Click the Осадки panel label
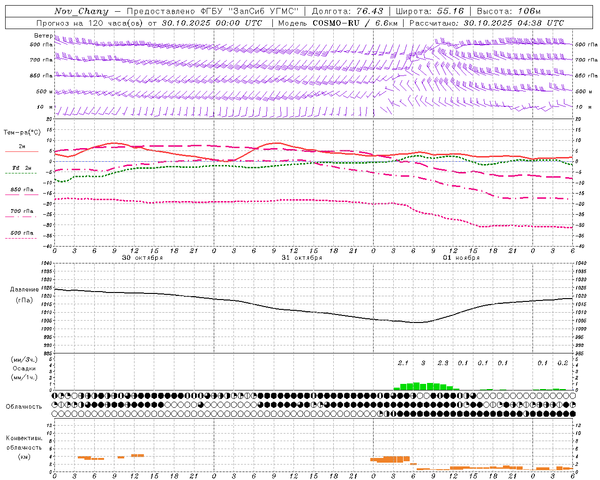Image resolution: width=600 pixels, height=480 pixels. pos(24,368)
